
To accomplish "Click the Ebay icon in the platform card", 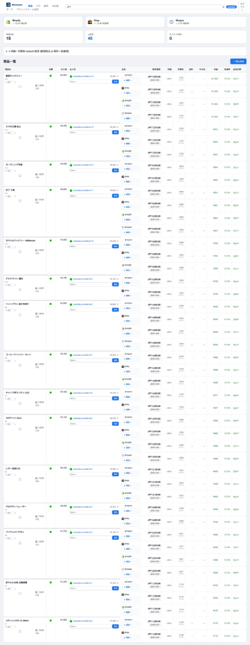I will pyautogui.click(x=89, y=21).
